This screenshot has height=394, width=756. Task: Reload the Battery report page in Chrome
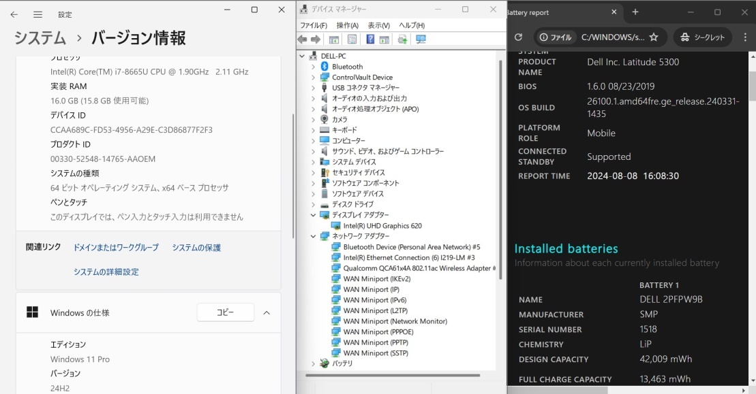click(x=518, y=37)
